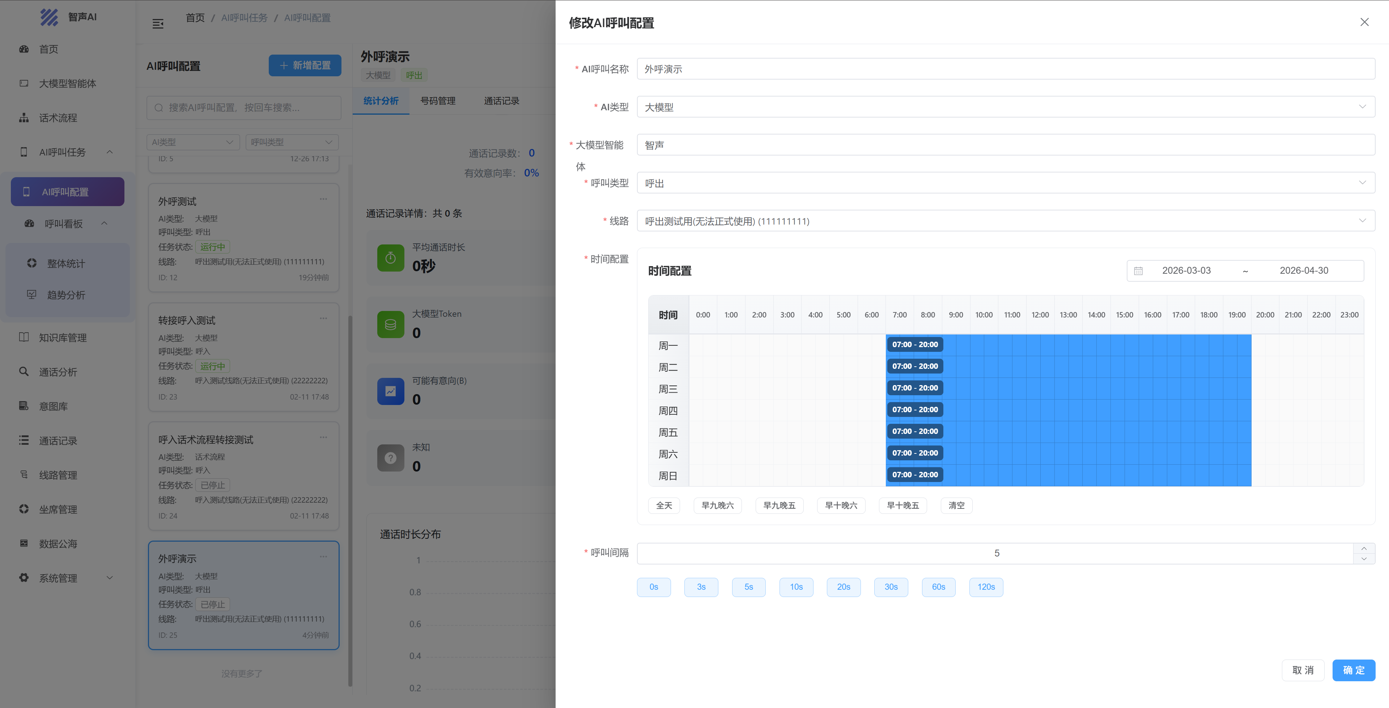Click the calendar icon in date range
Image resolution: width=1389 pixels, height=708 pixels.
point(1138,271)
